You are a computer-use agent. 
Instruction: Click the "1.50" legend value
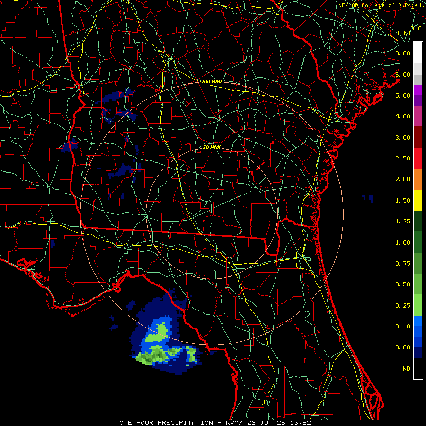point(403,201)
